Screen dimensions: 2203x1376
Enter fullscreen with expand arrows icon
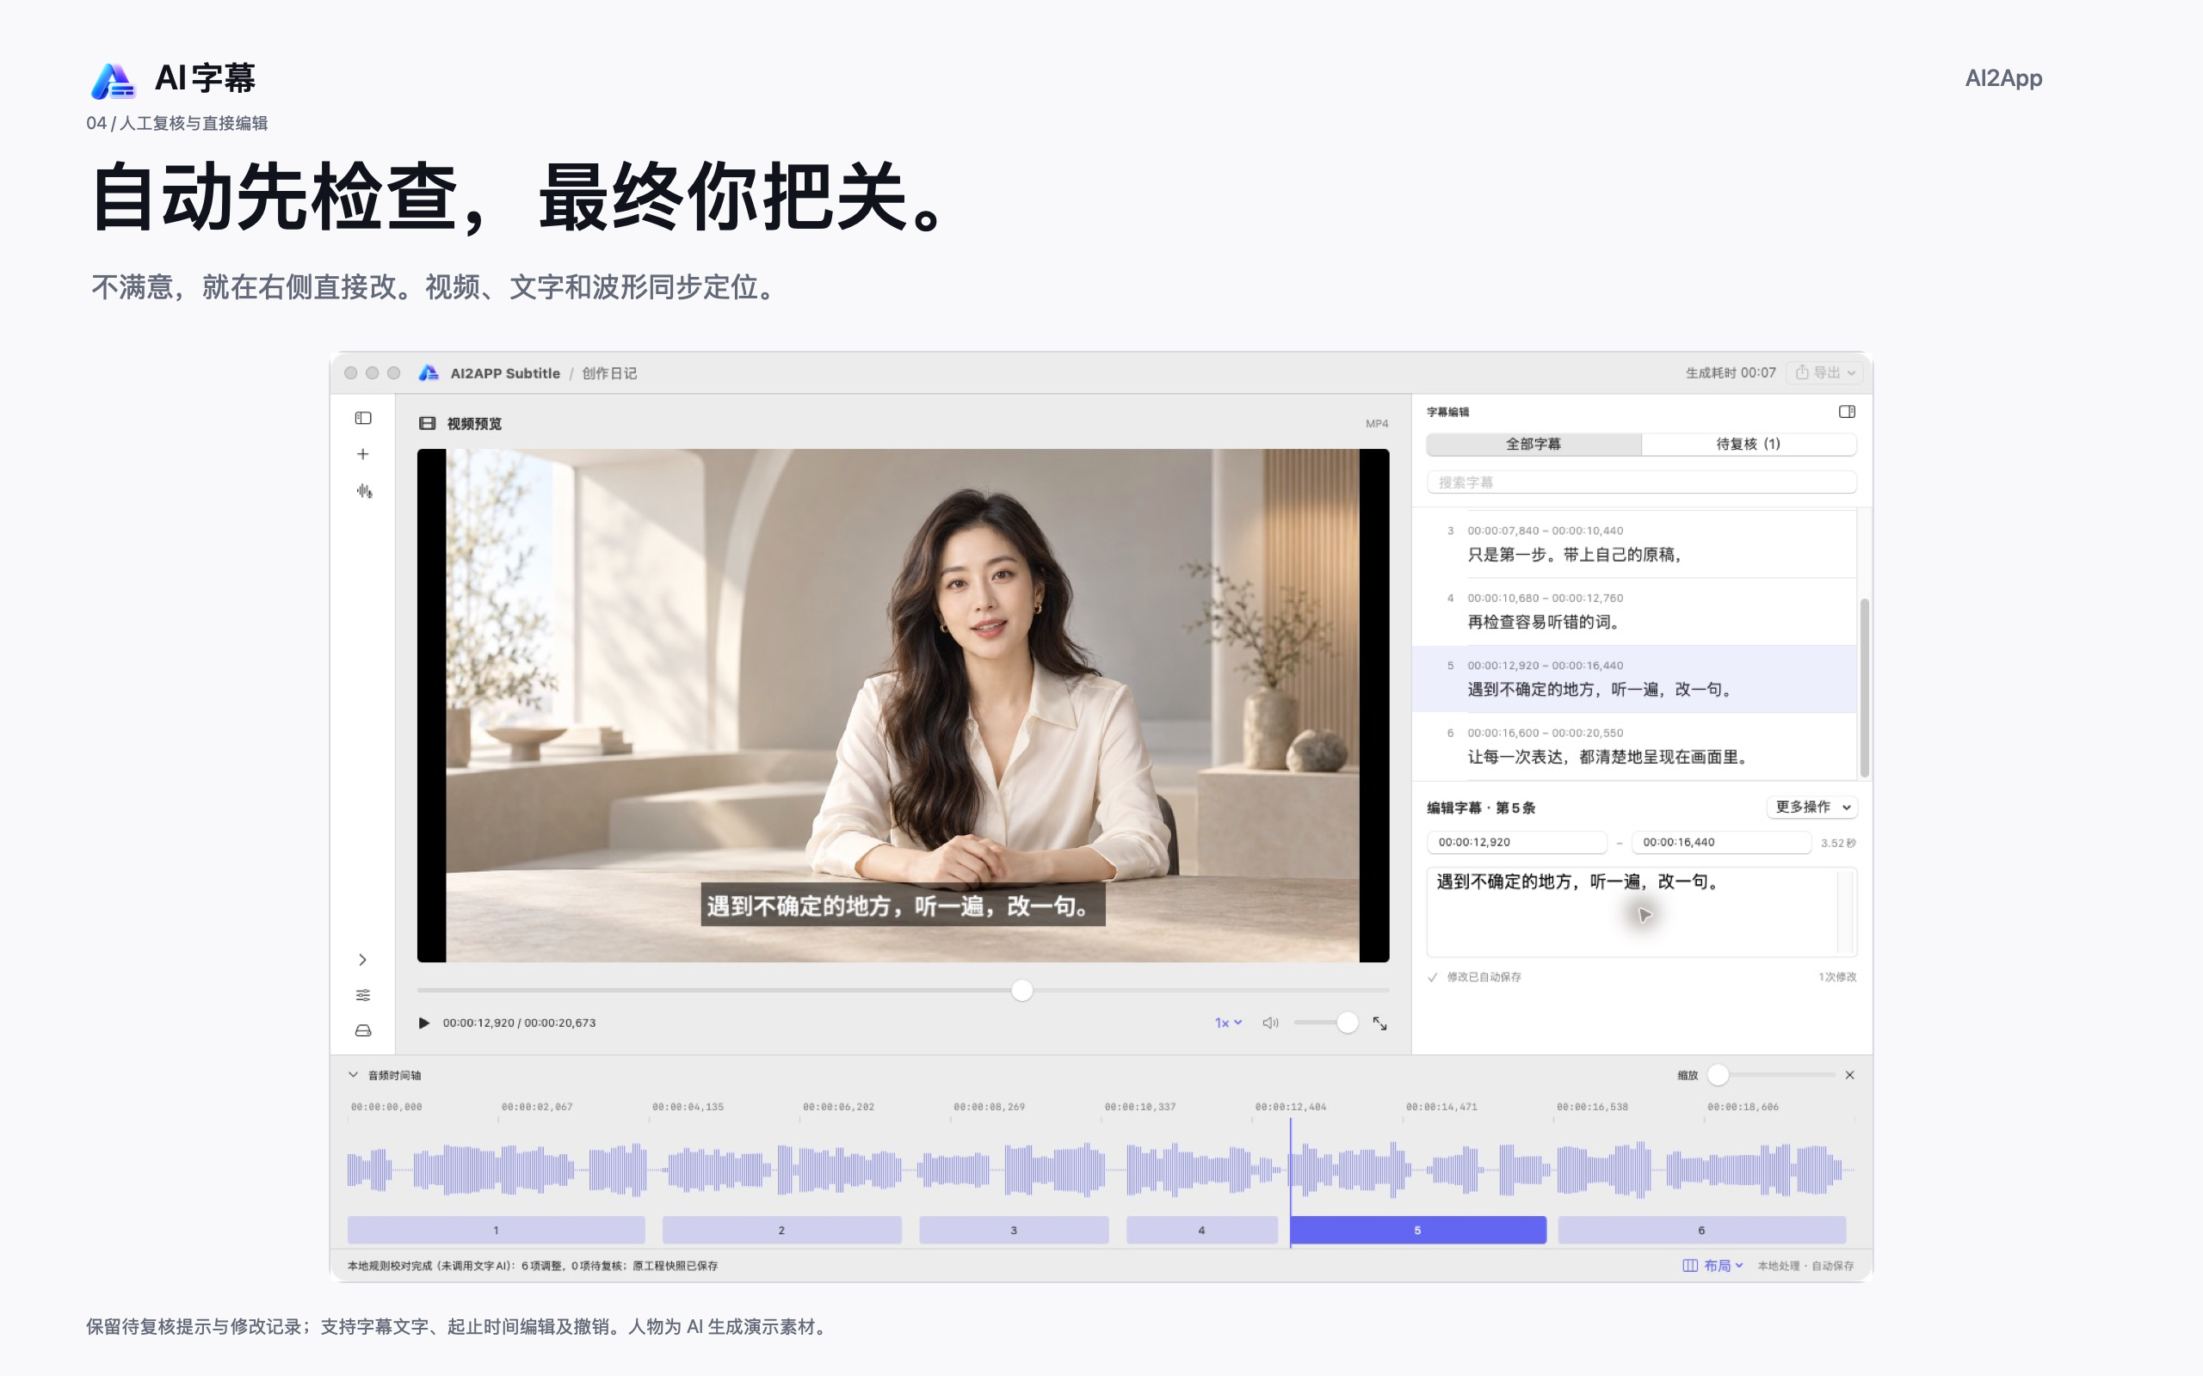point(1380,1023)
